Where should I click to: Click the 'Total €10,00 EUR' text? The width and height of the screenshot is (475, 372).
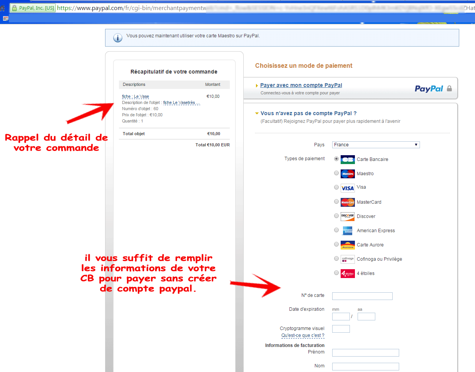pyautogui.click(x=212, y=145)
